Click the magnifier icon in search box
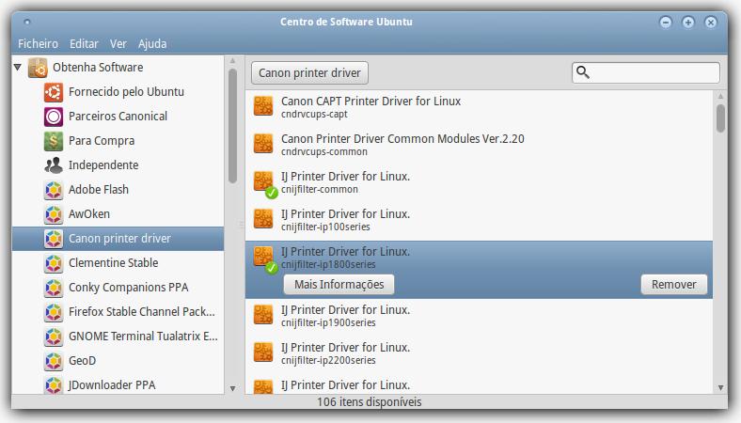The image size is (741, 423). (583, 72)
